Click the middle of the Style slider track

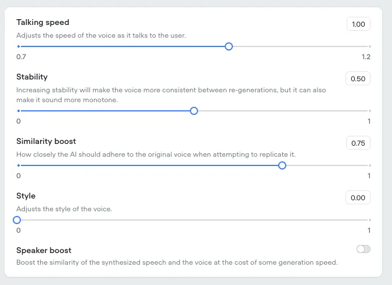pyautogui.click(x=194, y=220)
